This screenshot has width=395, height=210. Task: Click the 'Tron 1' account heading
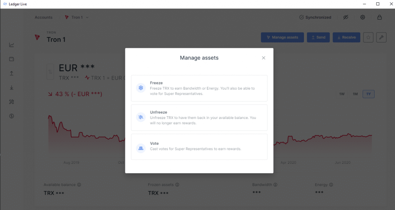click(x=56, y=40)
